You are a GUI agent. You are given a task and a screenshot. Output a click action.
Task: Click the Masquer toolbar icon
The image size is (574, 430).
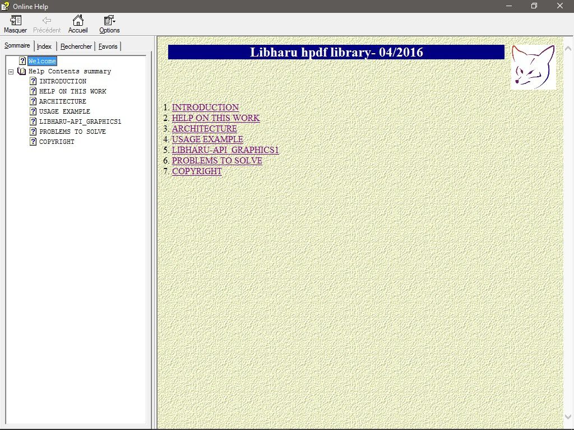(x=15, y=20)
